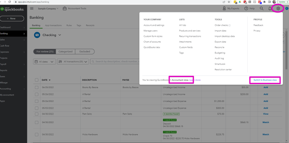This screenshot has width=289, height=143.
Task: Click the notifications bell icon
Action: (270, 8)
